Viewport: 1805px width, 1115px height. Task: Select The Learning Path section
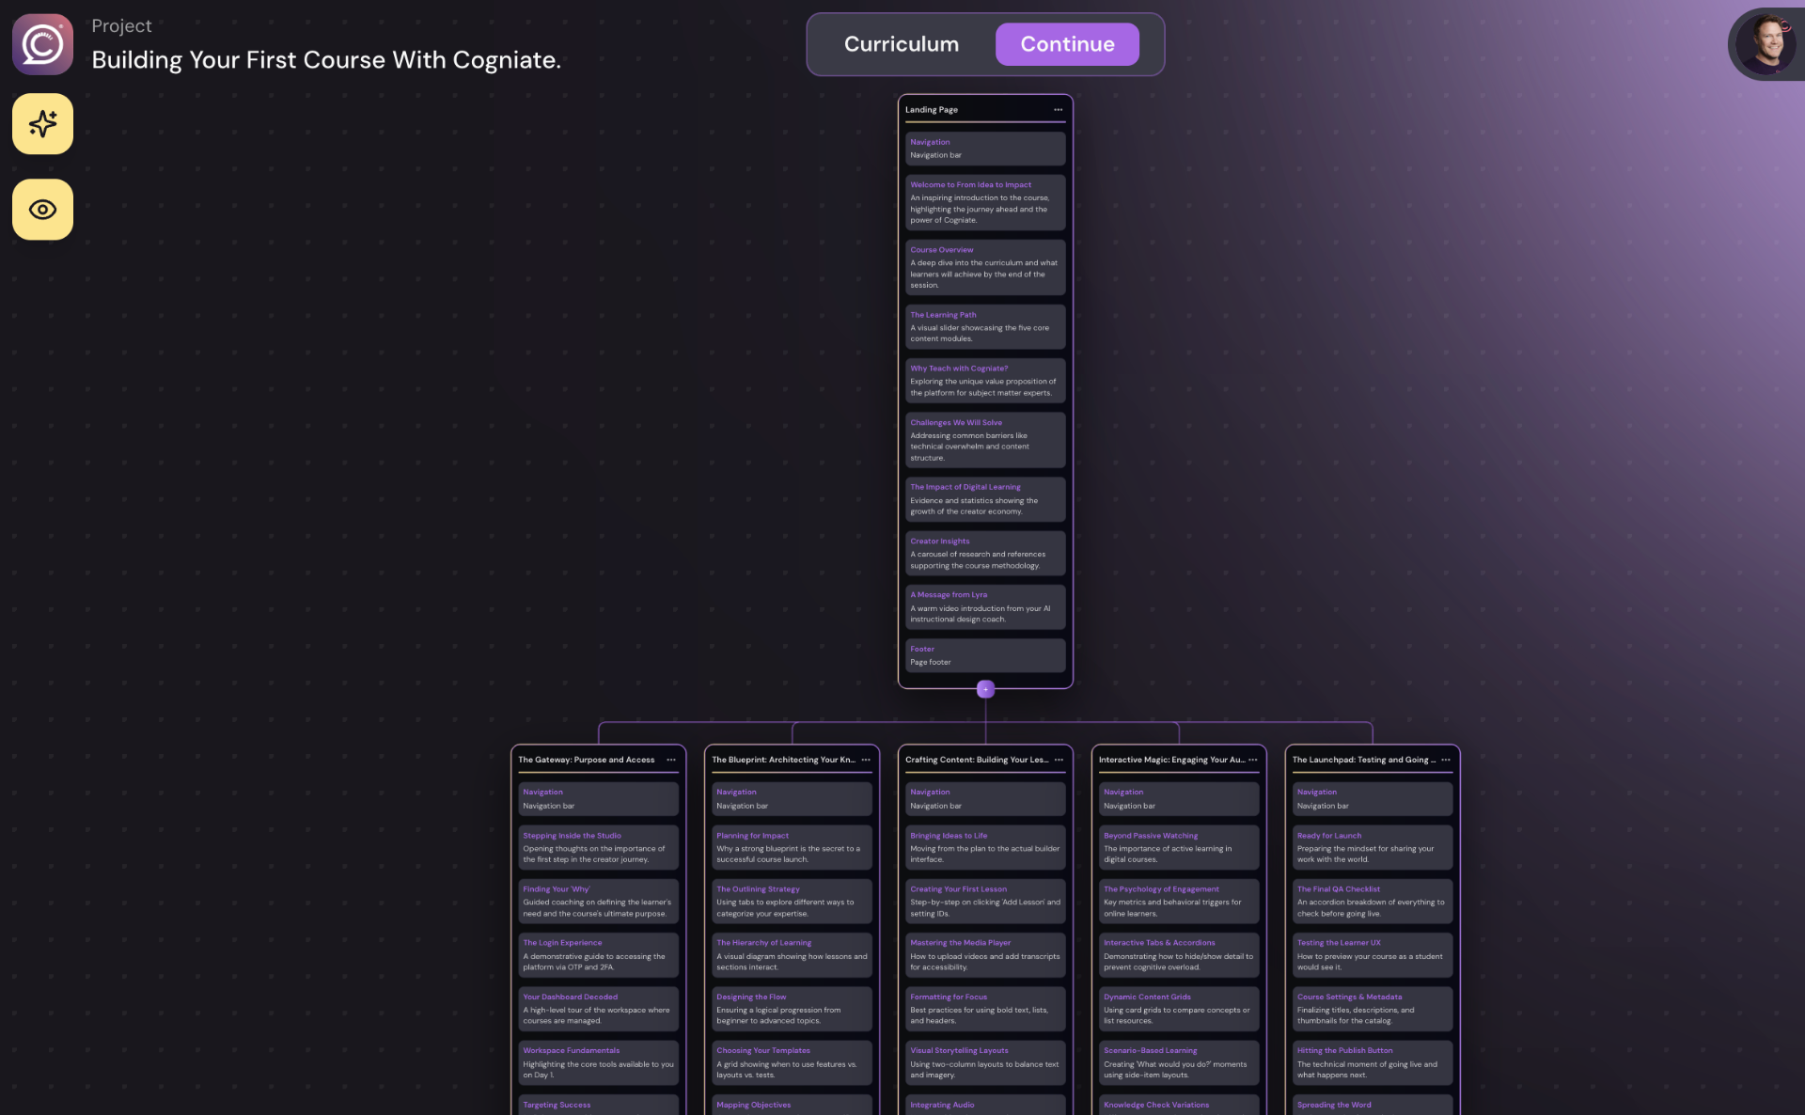click(985, 326)
